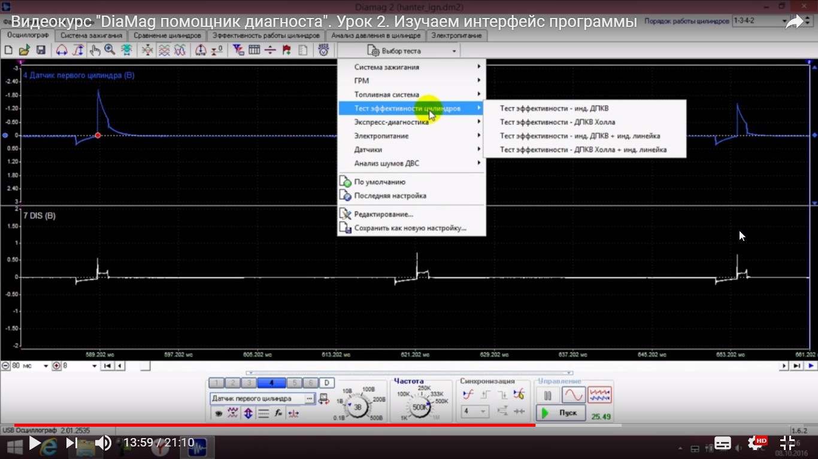The height and width of the screenshot is (459, 818).
Task: Expand Экспресс-диагностика submenu
Action: pos(411,122)
